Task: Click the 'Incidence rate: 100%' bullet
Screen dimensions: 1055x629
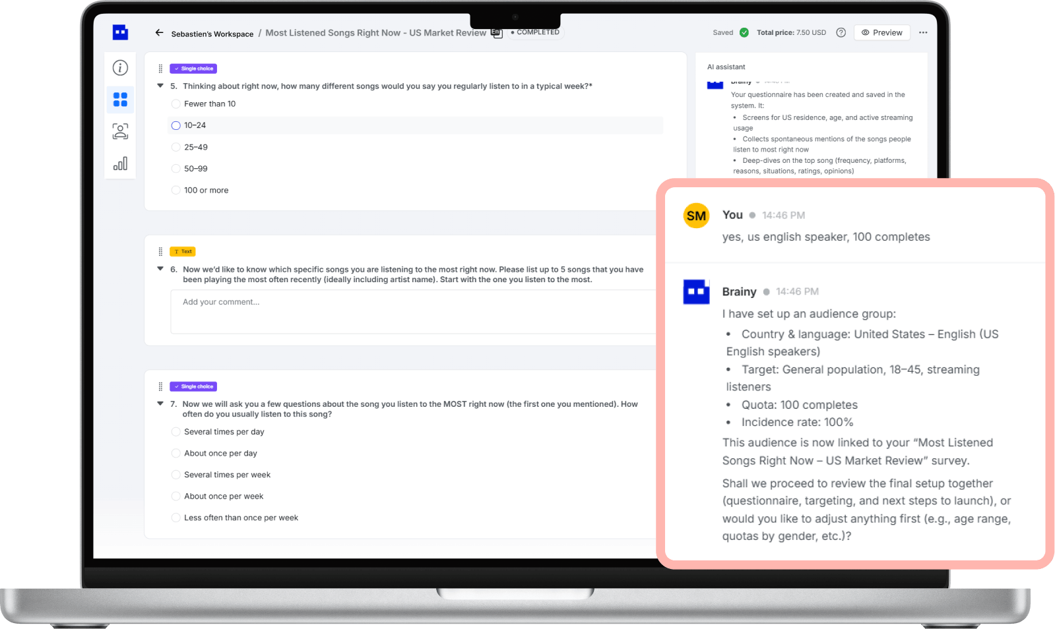Action: tap(797, 422)
